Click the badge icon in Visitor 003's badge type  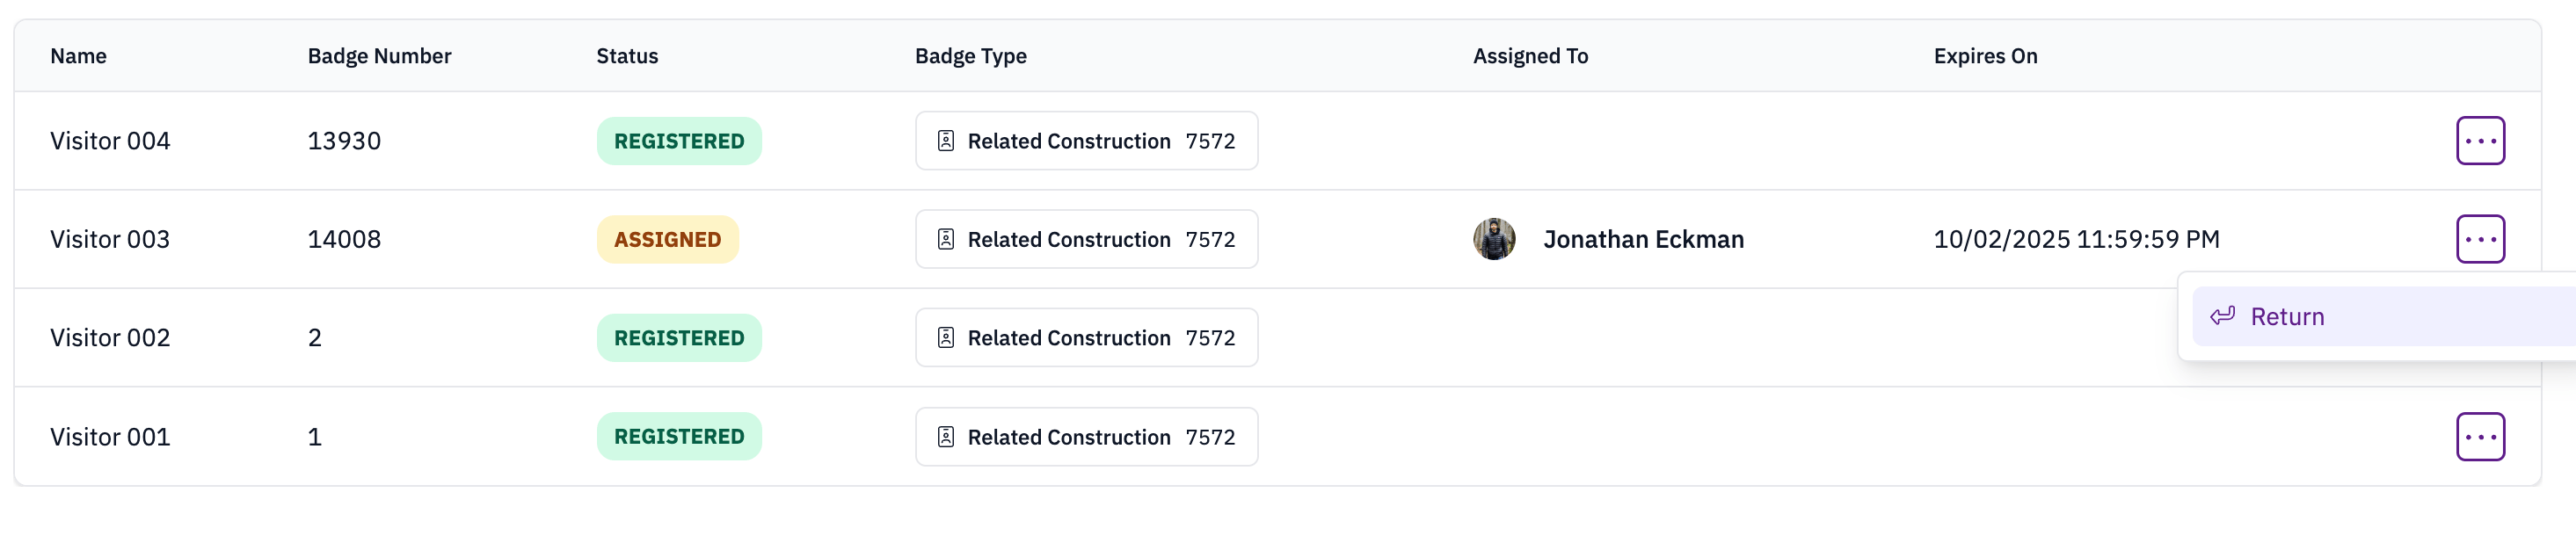coord(945,239)
